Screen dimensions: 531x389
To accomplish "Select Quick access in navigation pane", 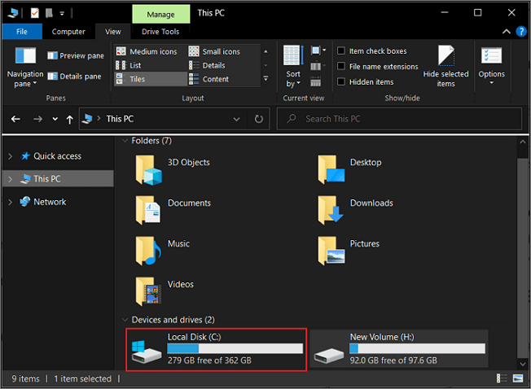I will coord(57,156).
